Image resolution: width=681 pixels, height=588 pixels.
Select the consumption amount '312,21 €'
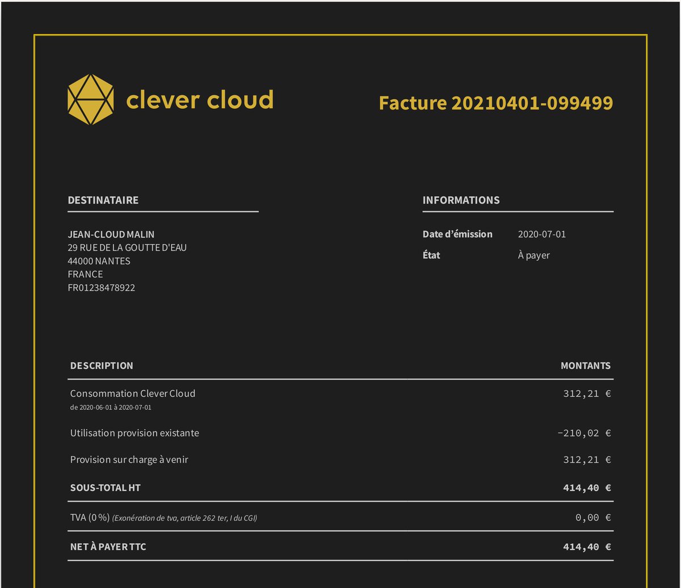(x=587, y=394)
